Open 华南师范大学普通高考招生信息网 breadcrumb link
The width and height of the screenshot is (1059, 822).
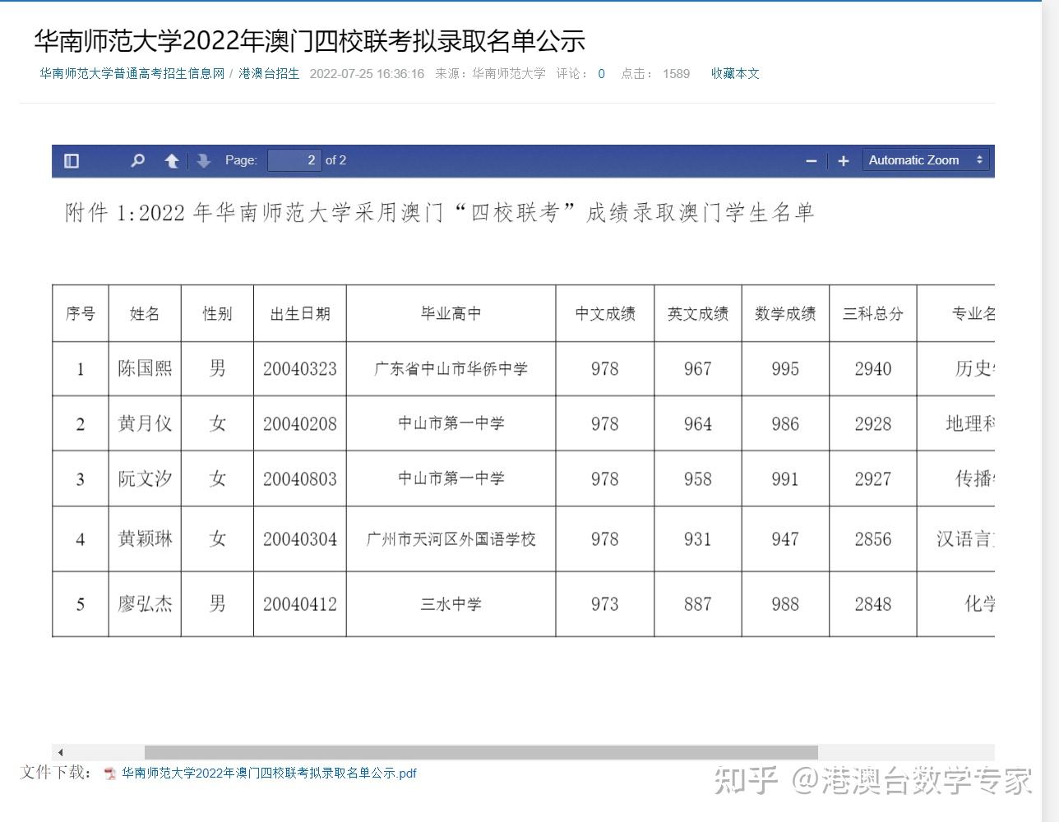[x=132, y=73]
